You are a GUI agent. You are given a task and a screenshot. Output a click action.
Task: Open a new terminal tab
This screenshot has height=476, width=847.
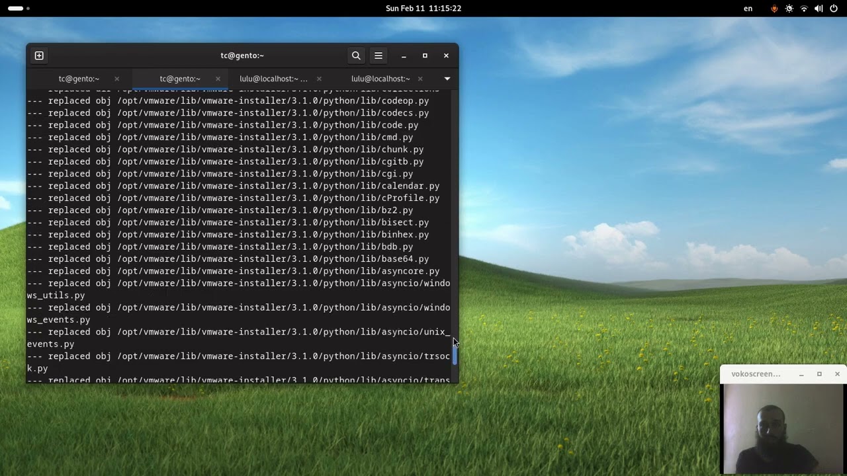point(39,56)
